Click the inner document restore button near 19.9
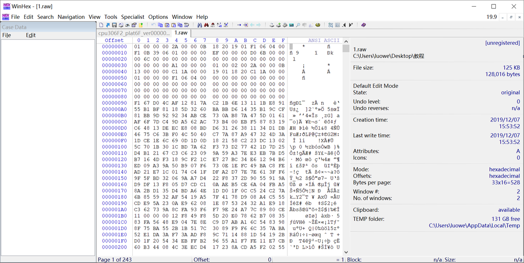Viewport: 524px width, 263px height. pyautogui.click(x=511, y=17)
